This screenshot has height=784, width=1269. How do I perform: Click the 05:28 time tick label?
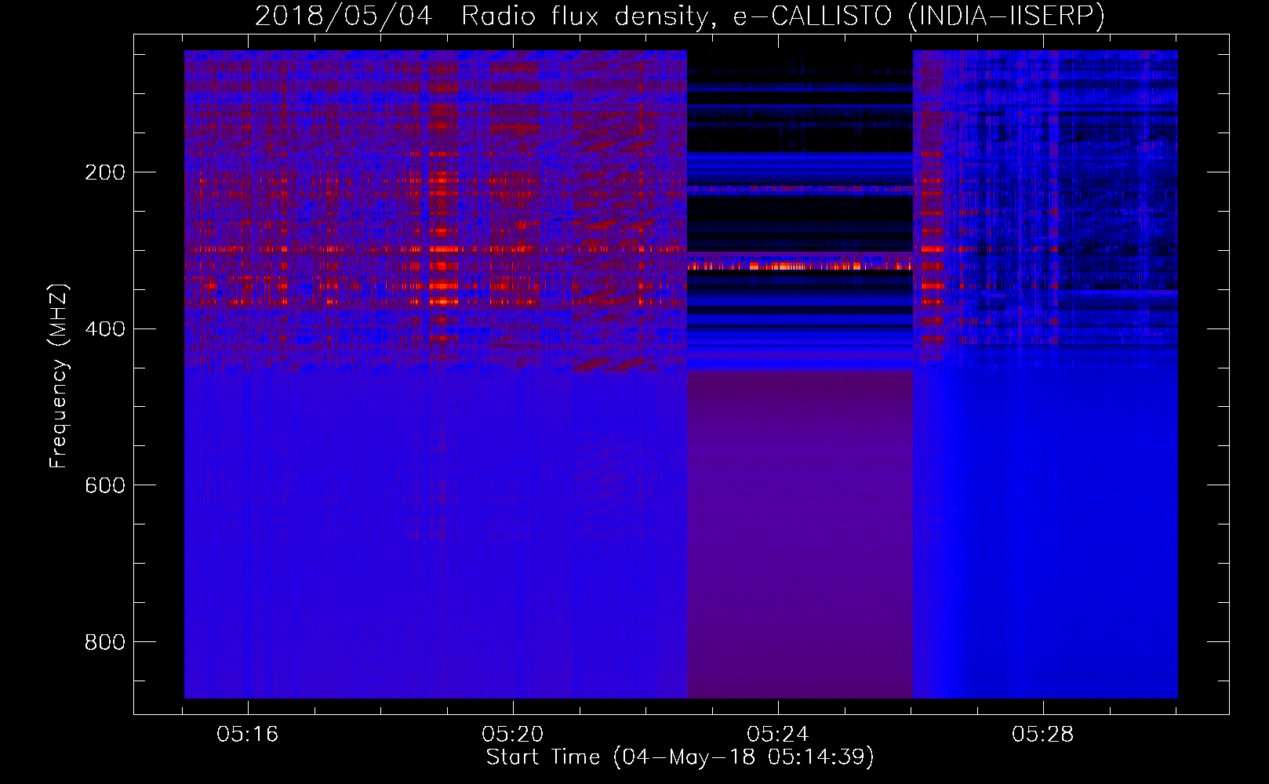click(x=1043, y=735)
